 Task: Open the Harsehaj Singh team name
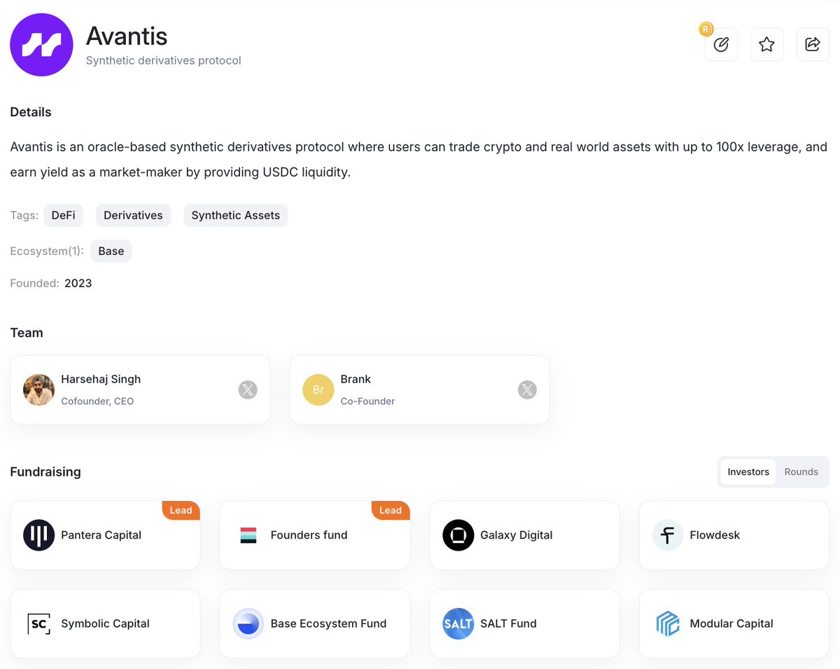point(101,379)
